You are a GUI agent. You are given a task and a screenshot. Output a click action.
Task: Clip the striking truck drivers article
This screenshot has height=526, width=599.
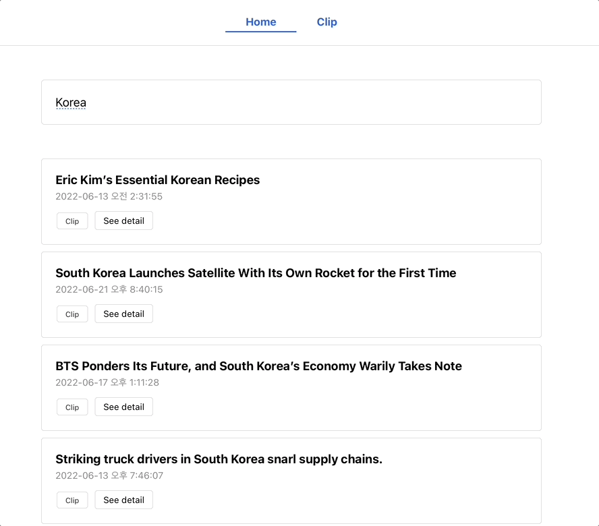72,500
